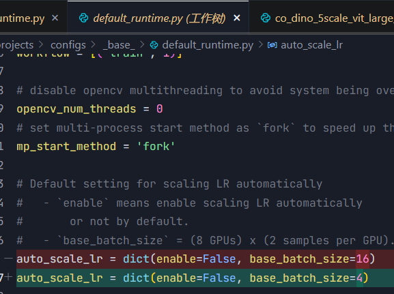Expand chevron after default_runtime.py breadcrumb
The image size is (394, 294).
261,45
